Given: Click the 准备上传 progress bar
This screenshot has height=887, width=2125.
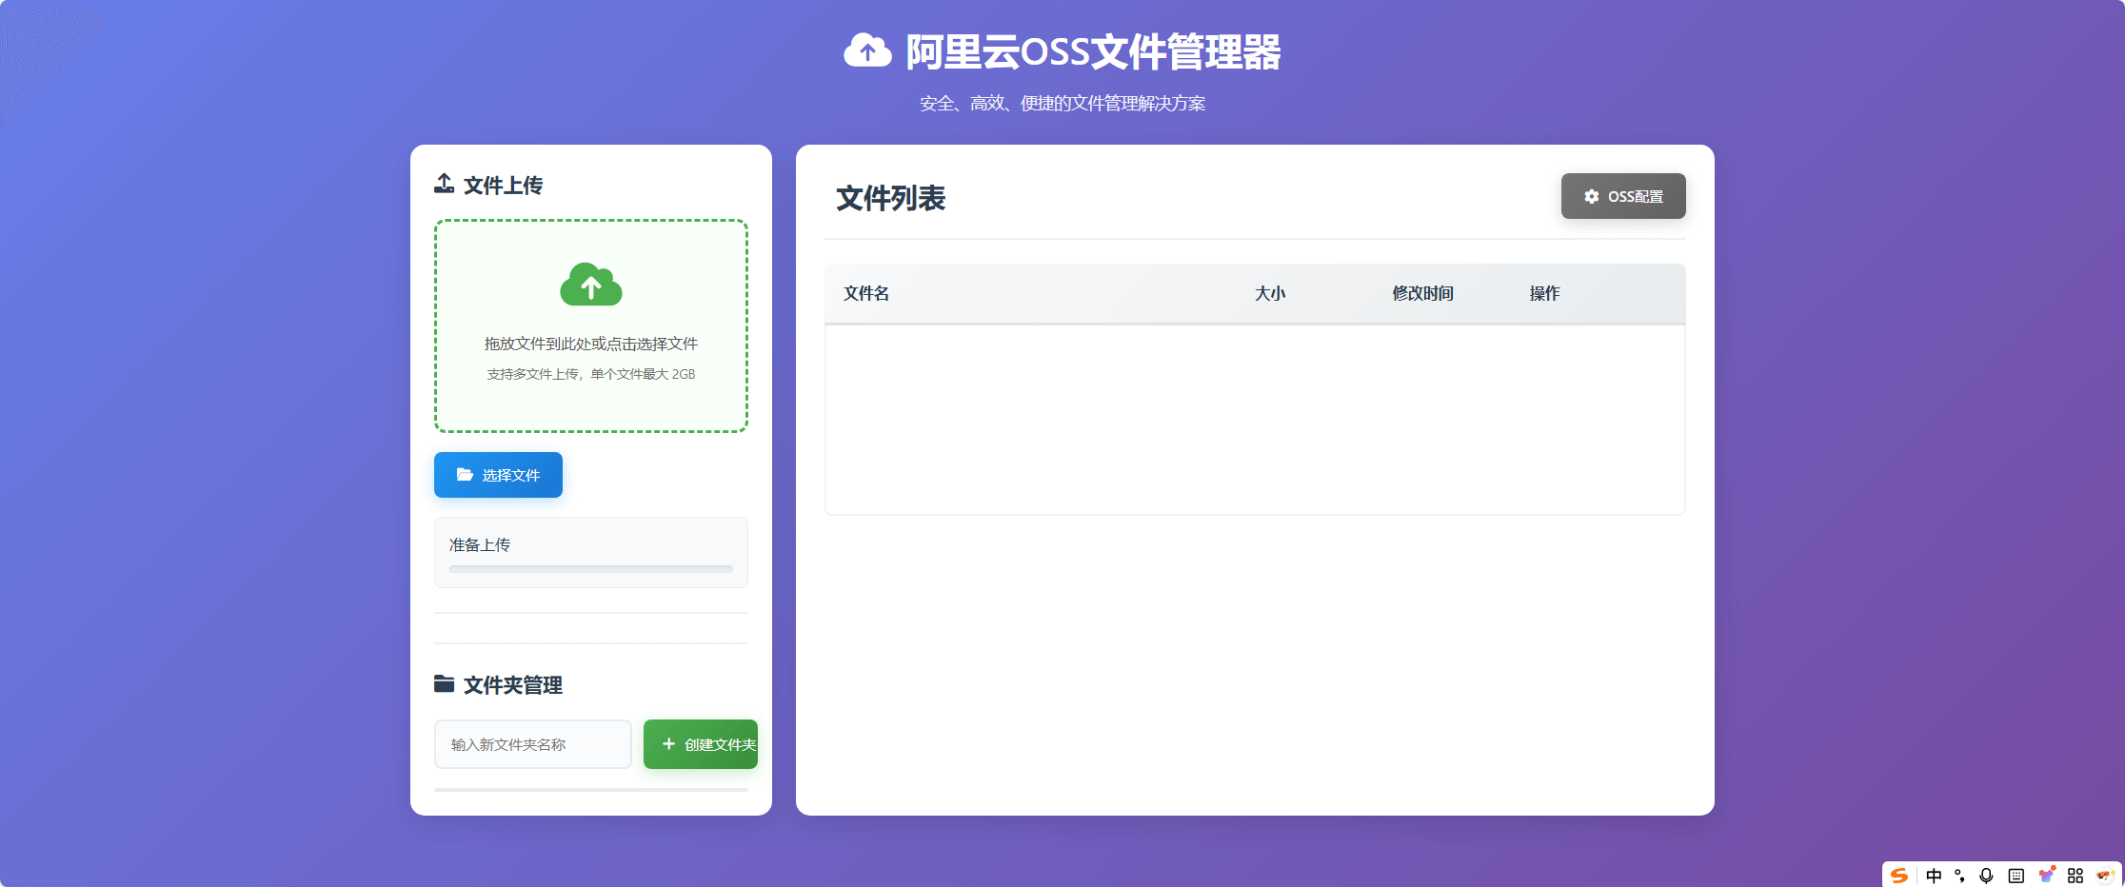Looking at the screenshot, I should tap(590, 568).
